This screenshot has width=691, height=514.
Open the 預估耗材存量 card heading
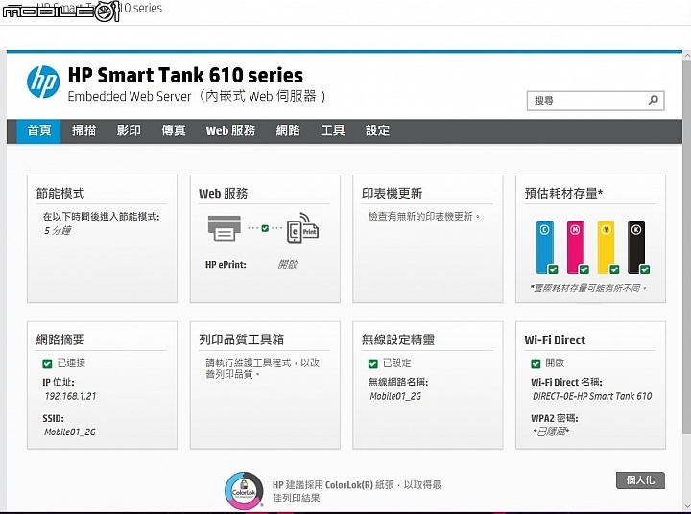point(563,194)
